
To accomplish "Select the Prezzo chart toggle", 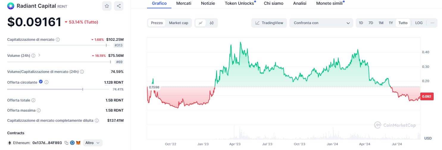I will [157, 23].
